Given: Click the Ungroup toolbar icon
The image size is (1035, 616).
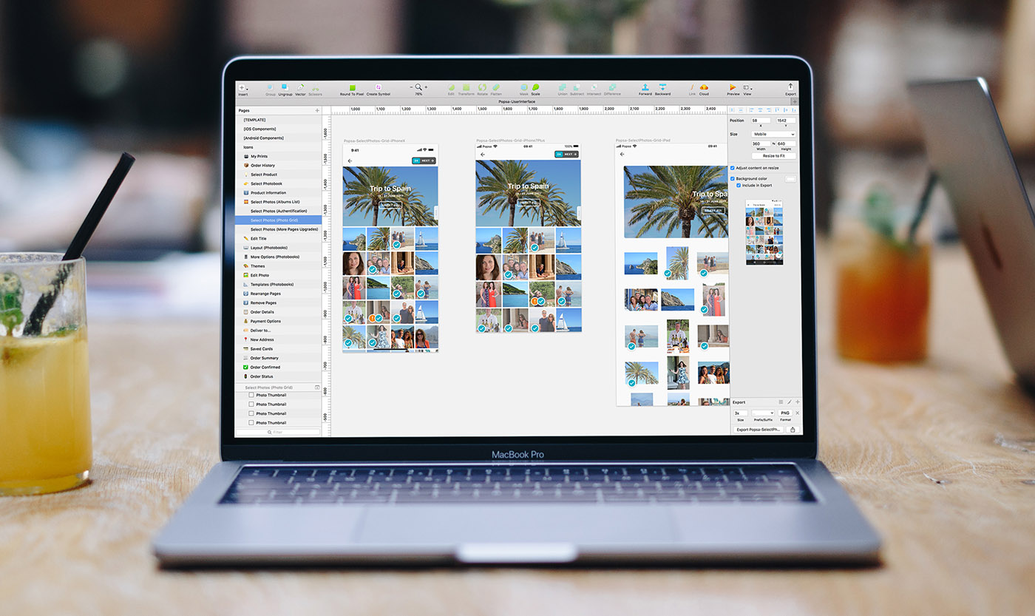Looking at the screenshot, I should tap(285, 87).
